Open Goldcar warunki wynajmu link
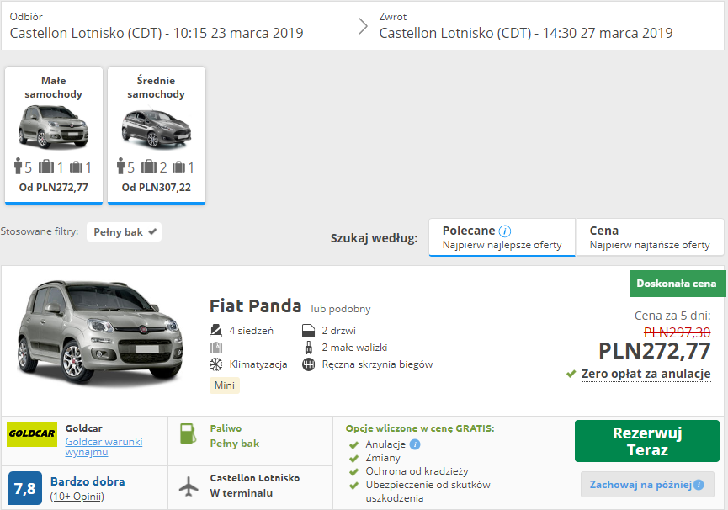Viewport: 728px width, 510px height. 104,447
